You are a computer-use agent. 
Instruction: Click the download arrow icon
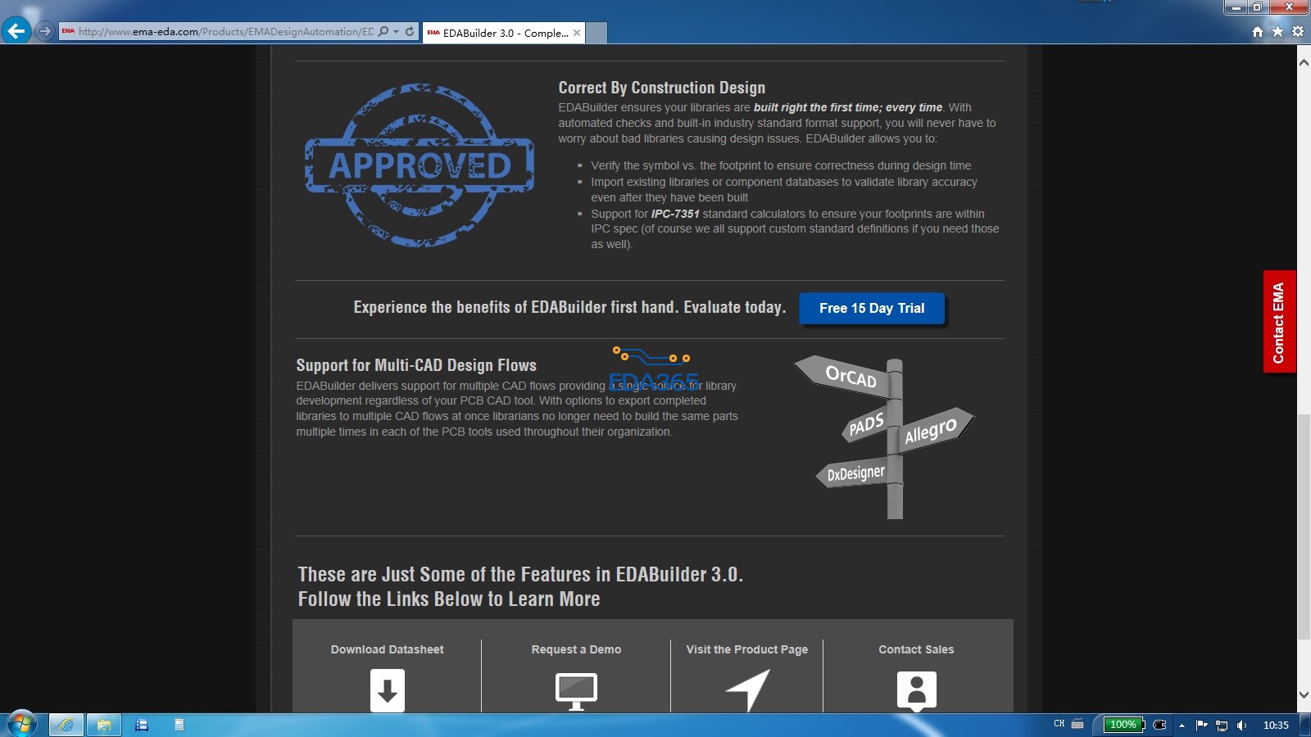coord(388,690)
